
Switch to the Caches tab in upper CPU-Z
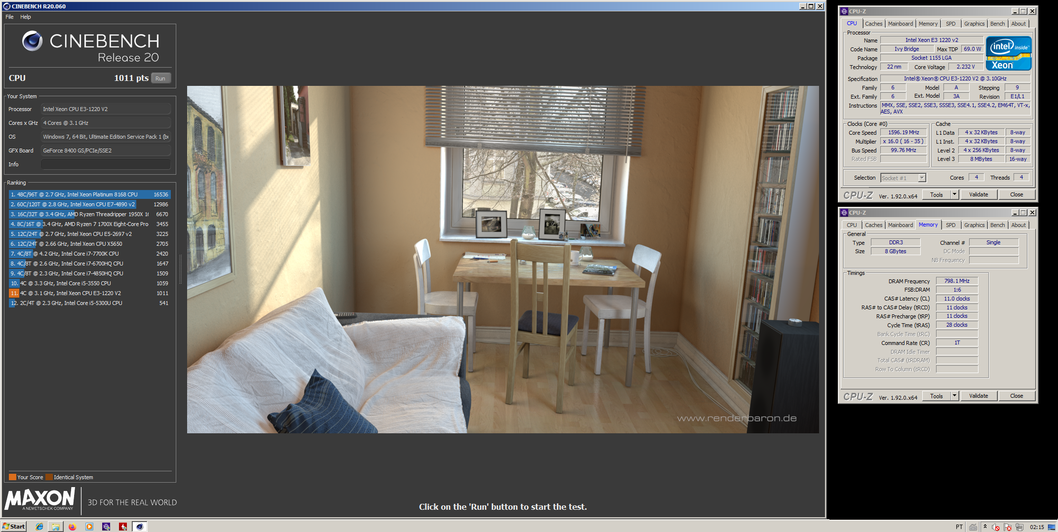[x=873, y=24]
